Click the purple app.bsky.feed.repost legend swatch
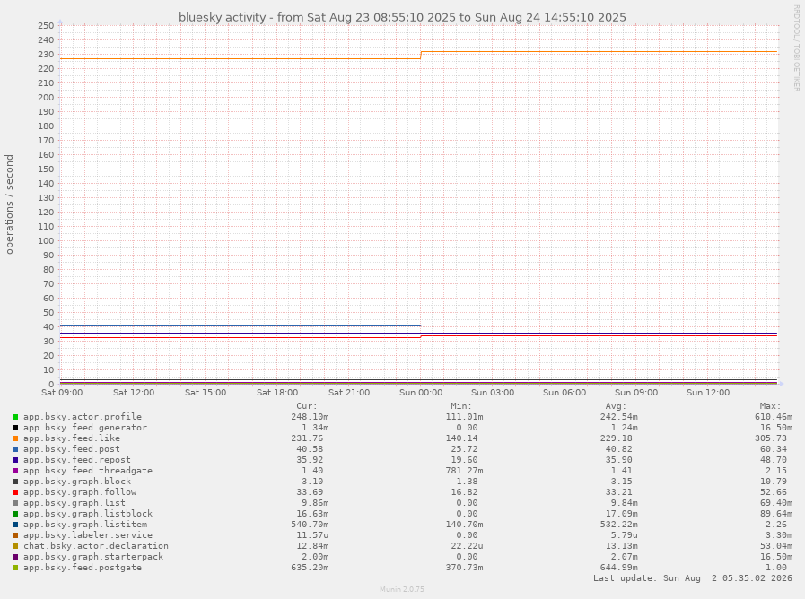Image resolution: width=805 pixels, height=599 pixels. click(15, 460)
